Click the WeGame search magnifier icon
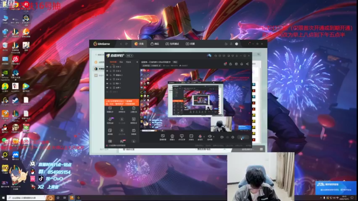Viewport: 358px width, 201px height. coord(259,54)
